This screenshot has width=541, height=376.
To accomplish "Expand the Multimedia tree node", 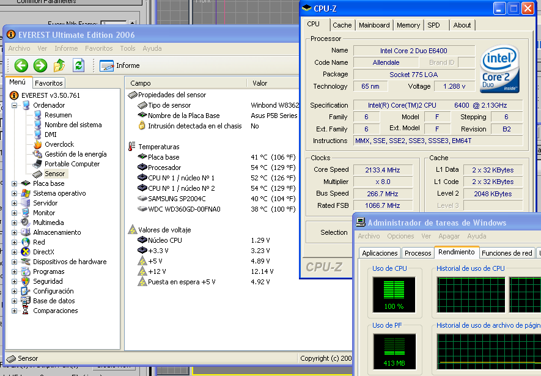I will (x=14, y=223).
